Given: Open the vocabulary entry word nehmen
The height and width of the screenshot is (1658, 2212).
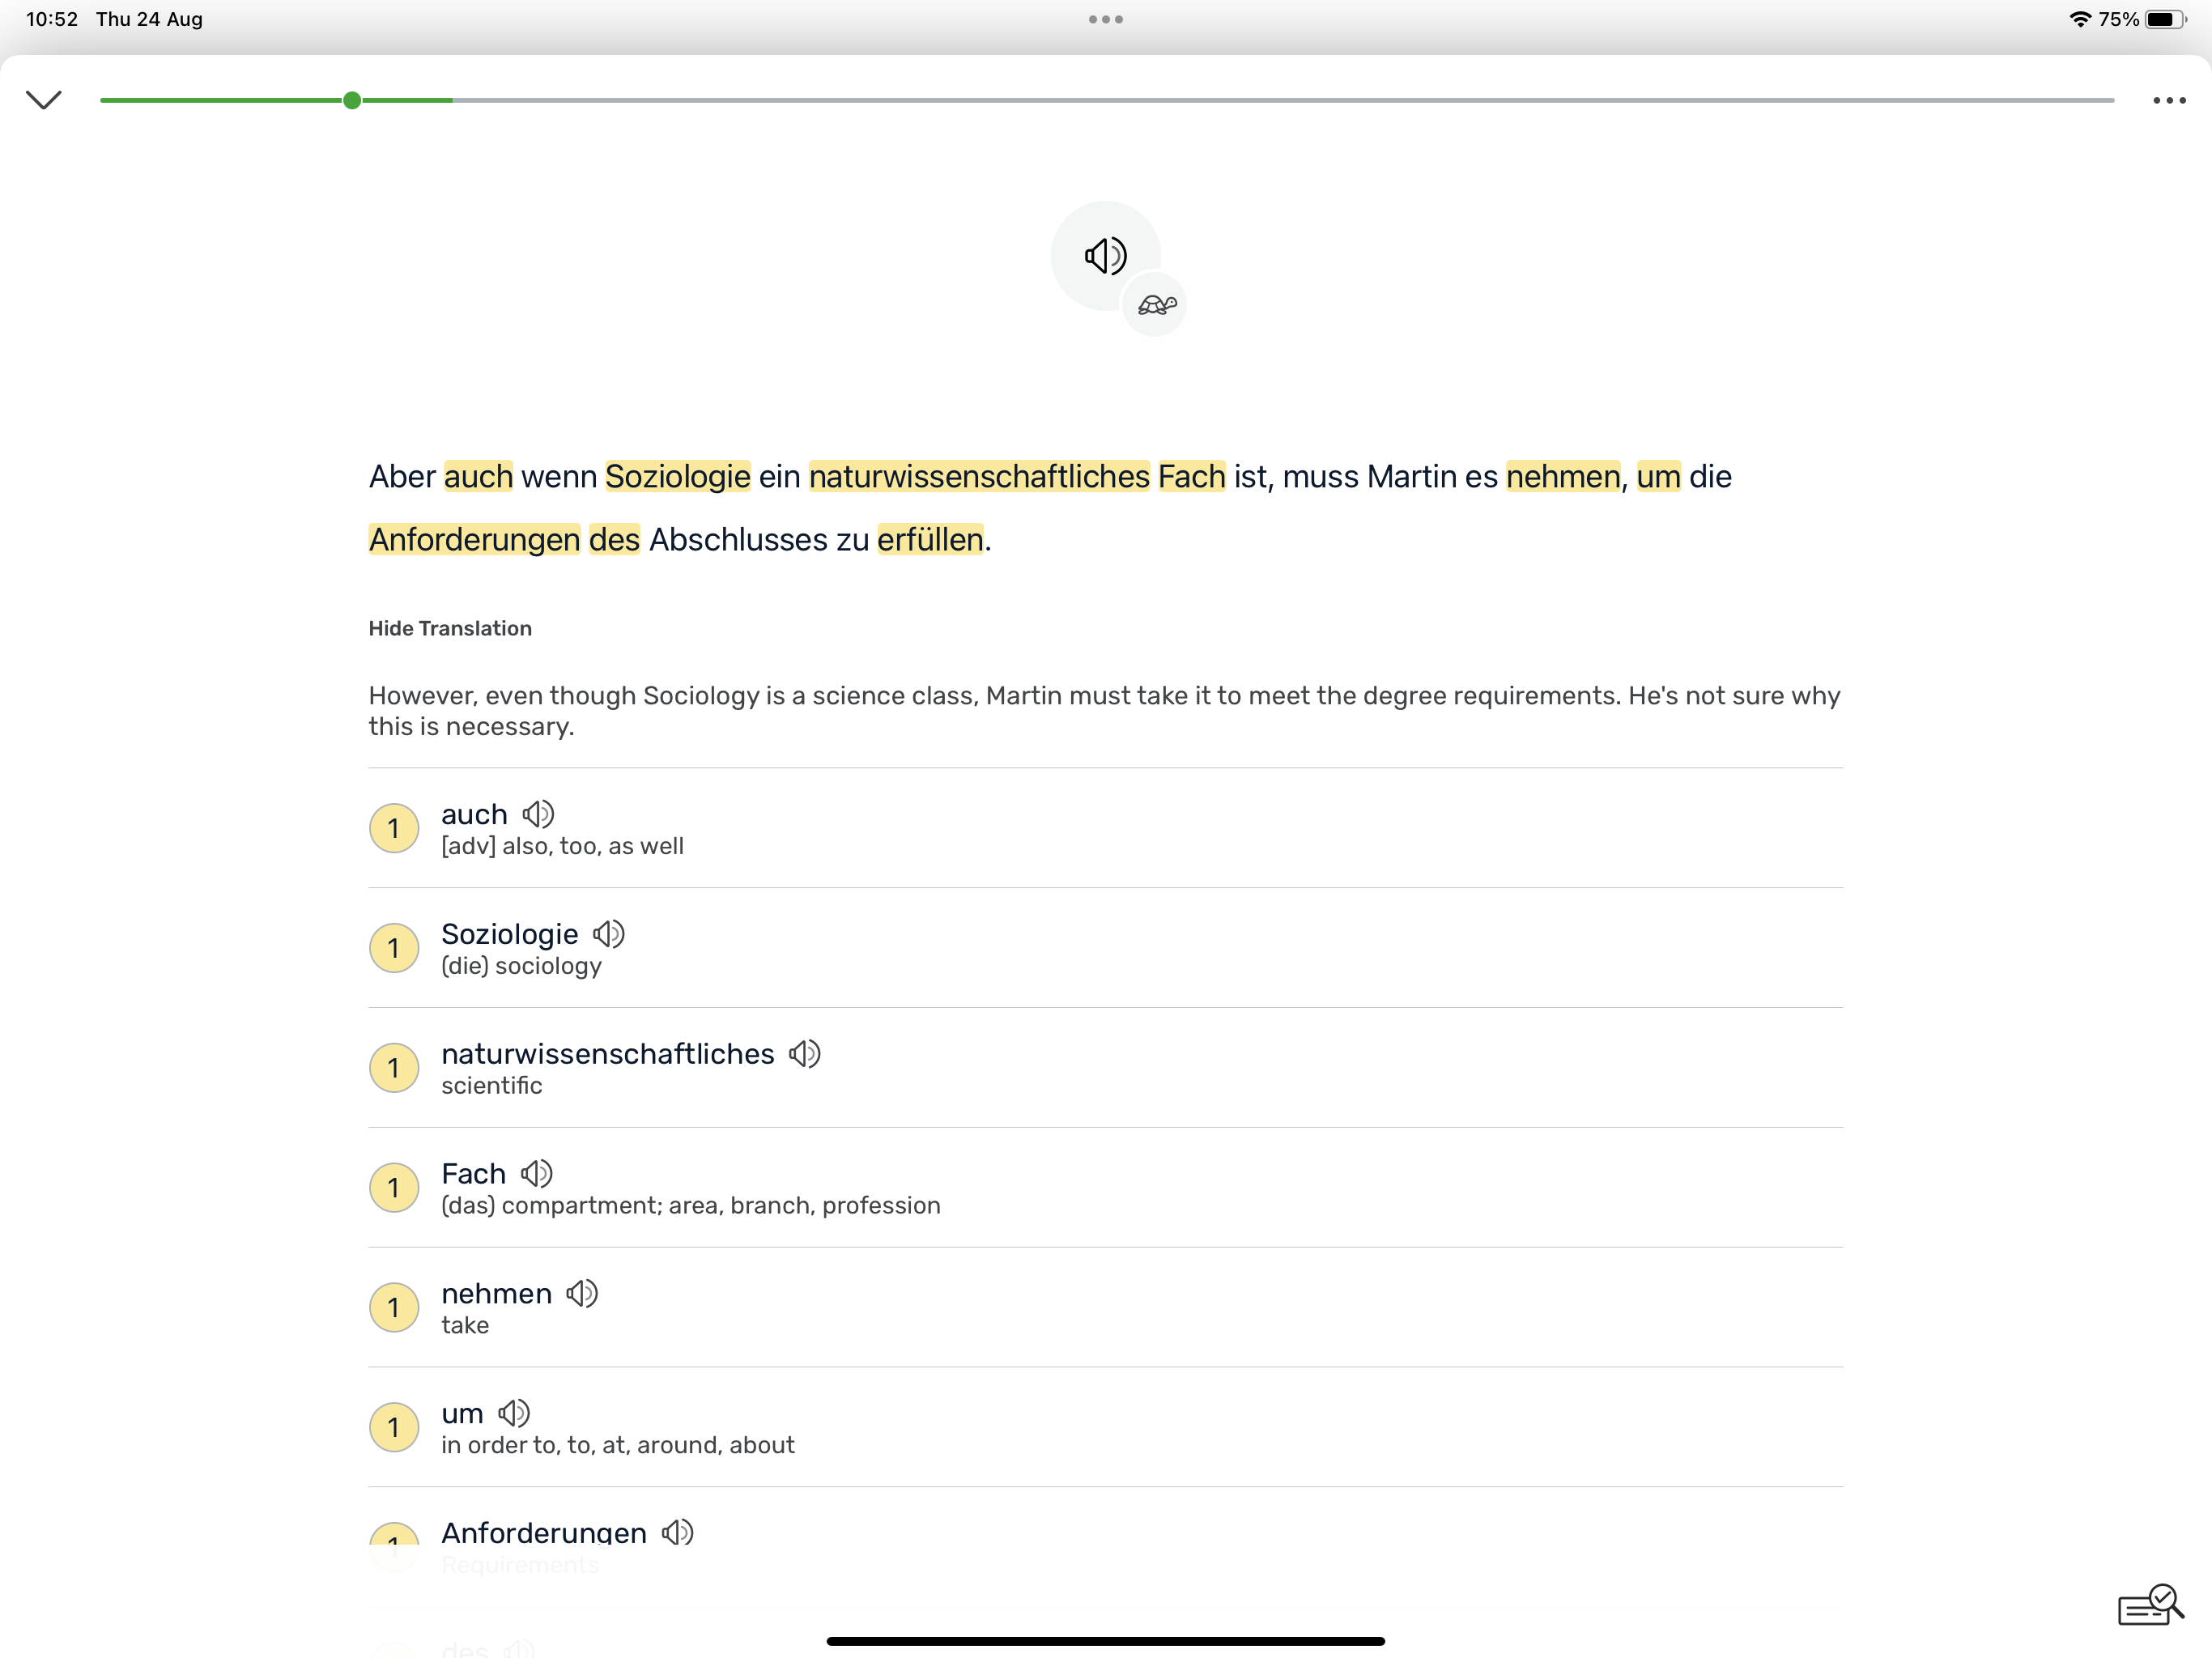Looking at the screenshot, I should [496, 1293].
